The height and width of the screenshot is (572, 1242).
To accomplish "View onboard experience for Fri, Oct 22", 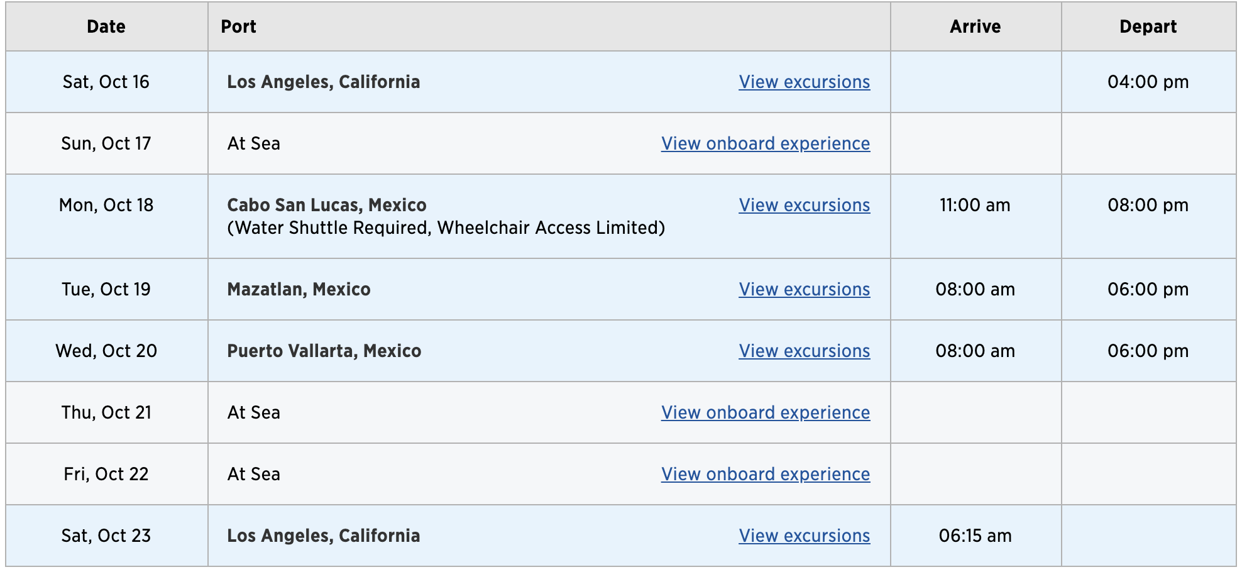I will pos(766,474).
